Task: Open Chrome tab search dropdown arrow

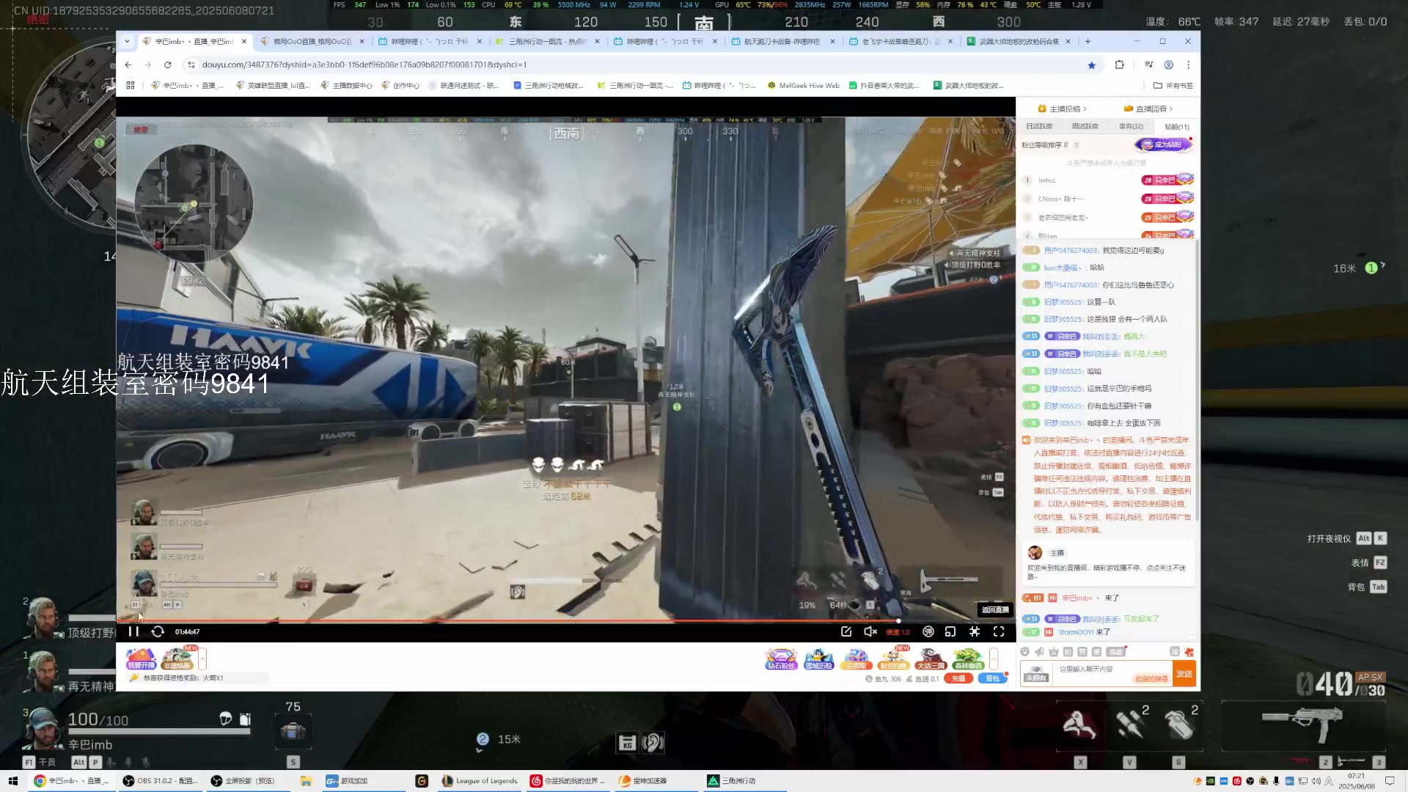Action: click(x=127, y=42)
